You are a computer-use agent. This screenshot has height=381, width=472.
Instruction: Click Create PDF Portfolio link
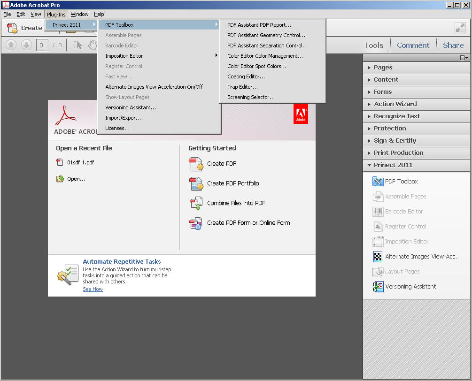click(233, 183)
